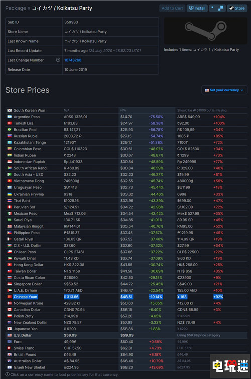251x379 pixels.
Task: Click the help icon beside Last Change Number
Action: (x=58, y=60)
